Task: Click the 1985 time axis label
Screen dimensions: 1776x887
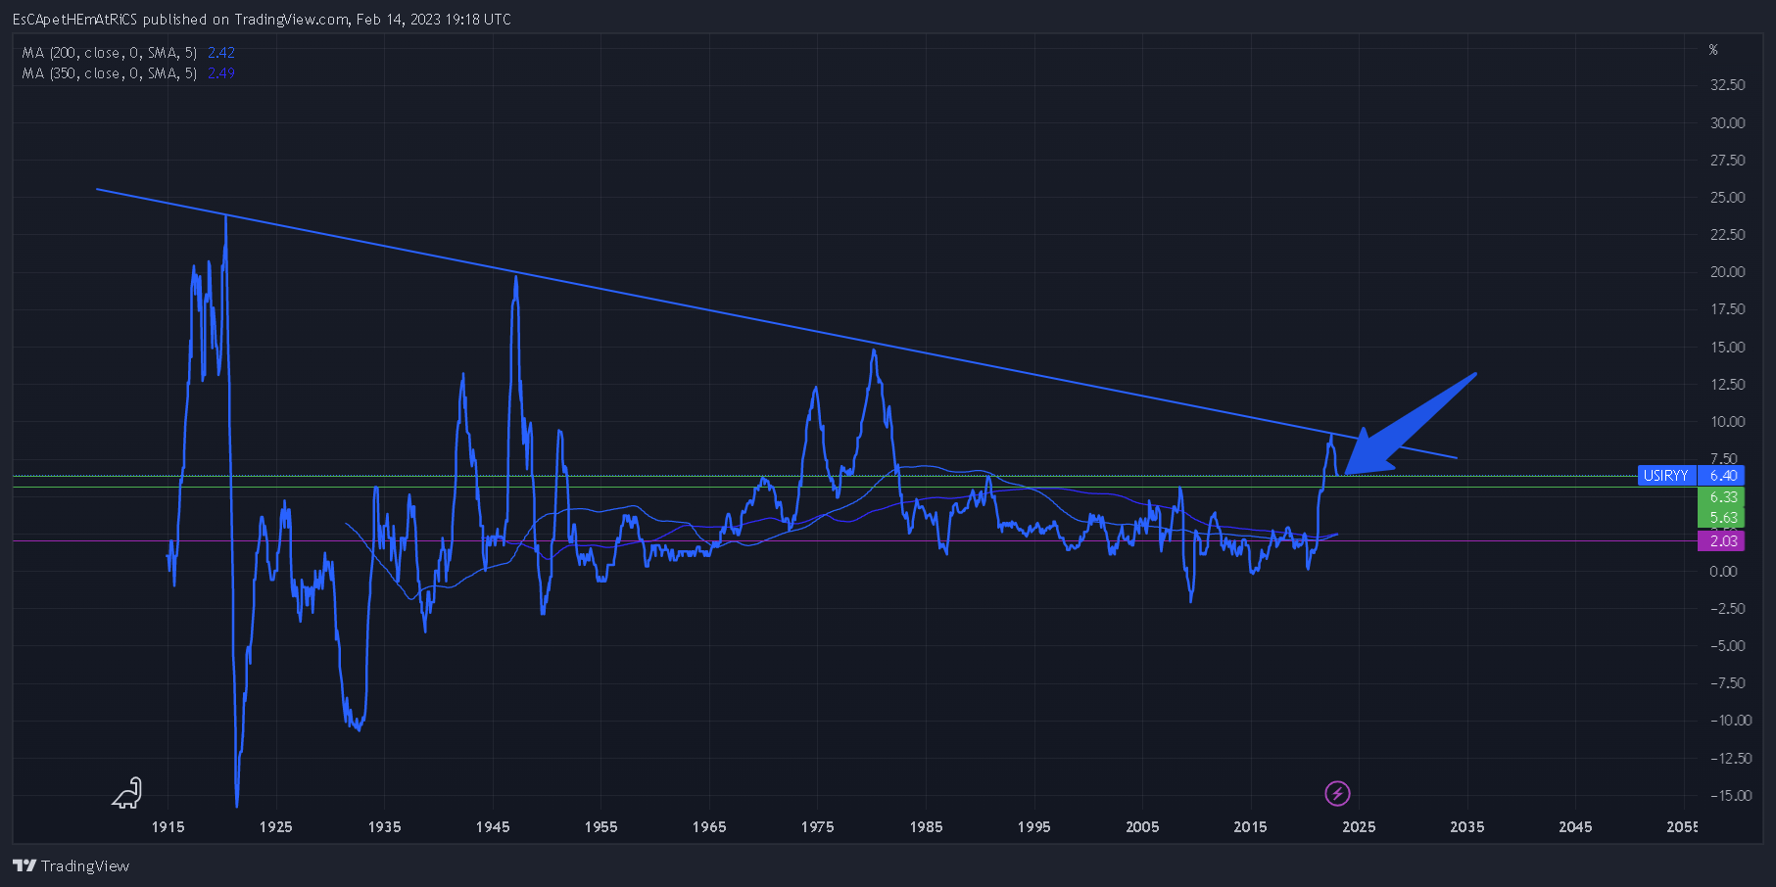Action: point(926,826)
